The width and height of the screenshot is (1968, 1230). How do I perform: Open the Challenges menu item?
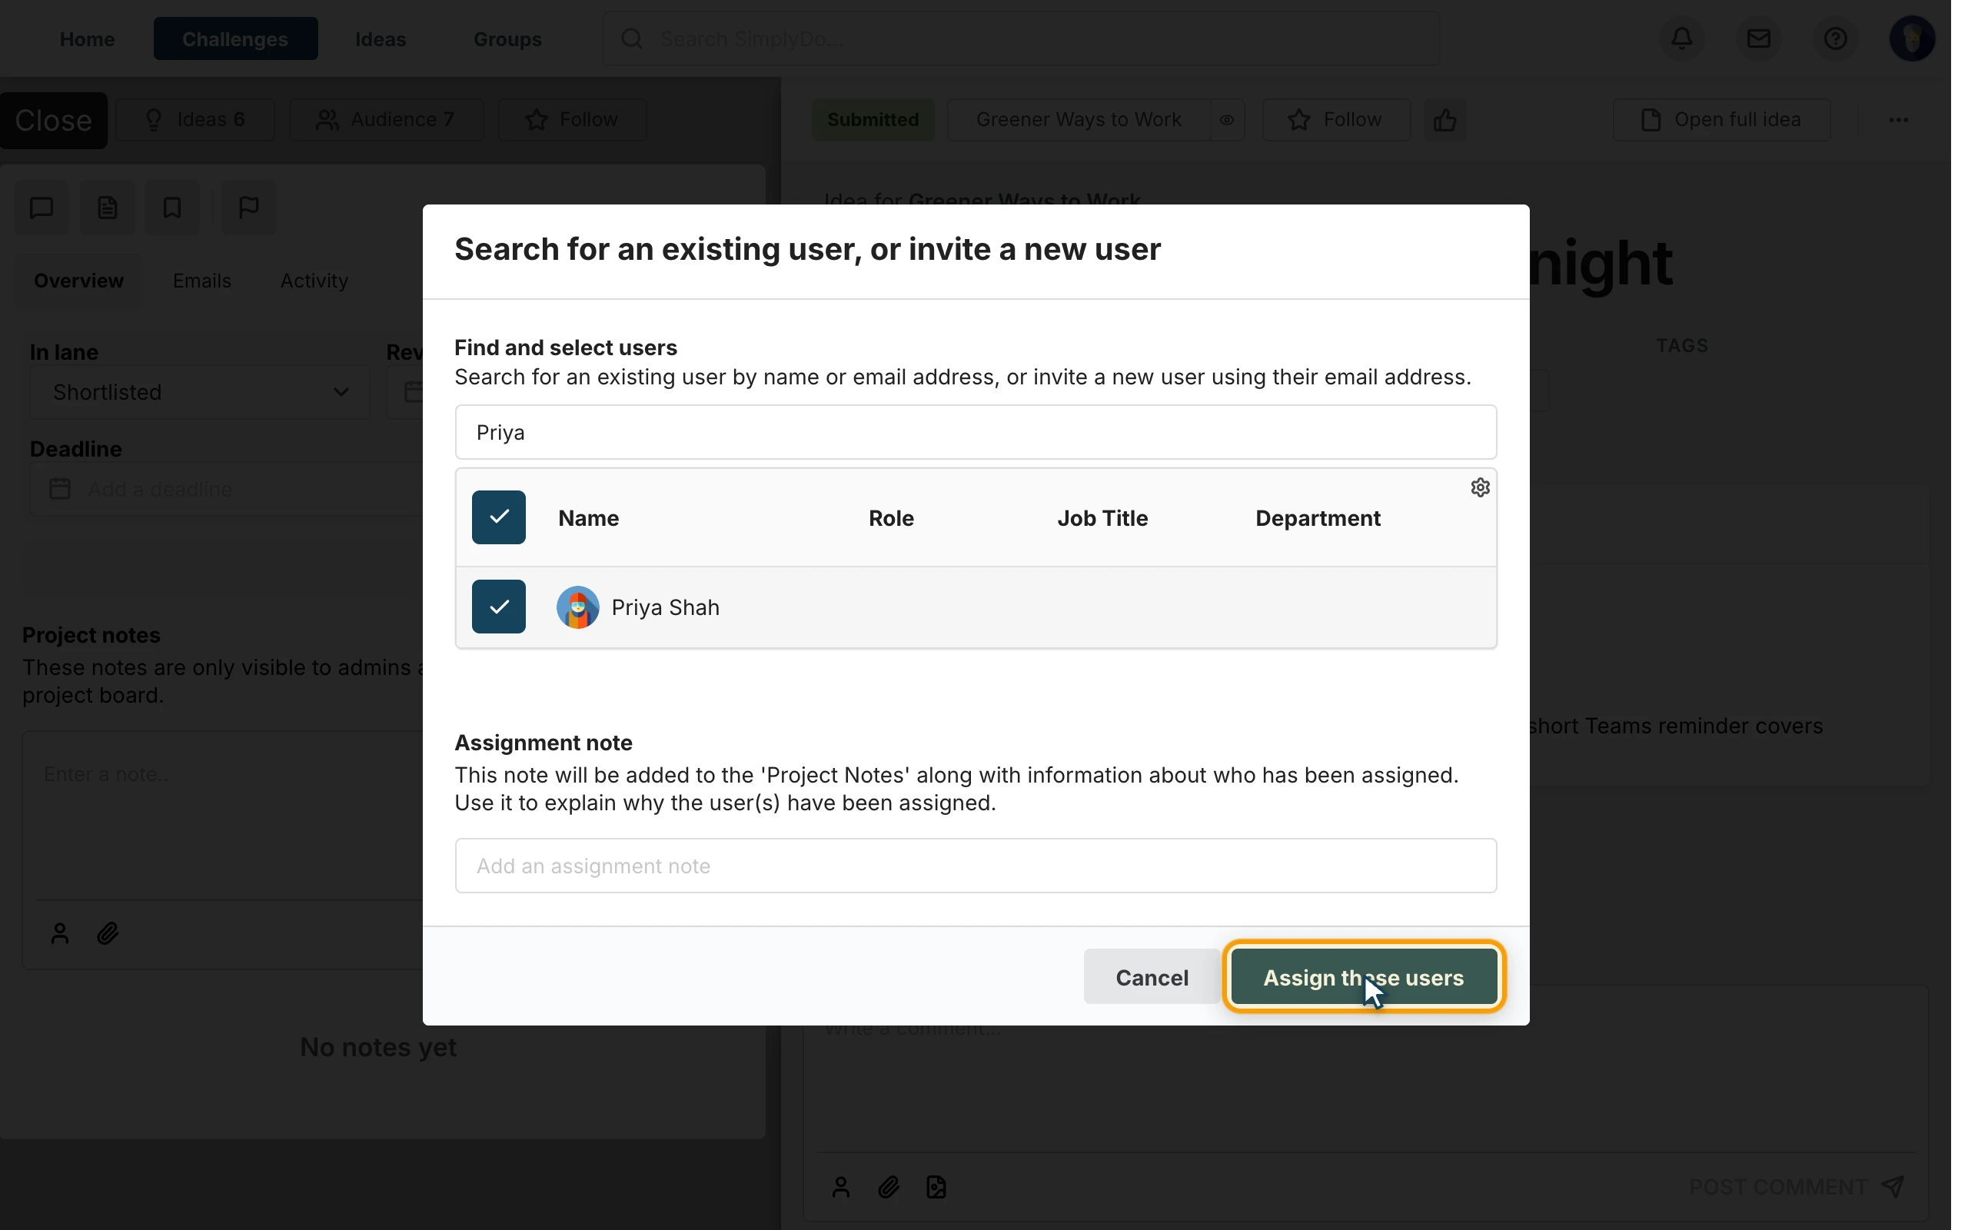point(235,38)
